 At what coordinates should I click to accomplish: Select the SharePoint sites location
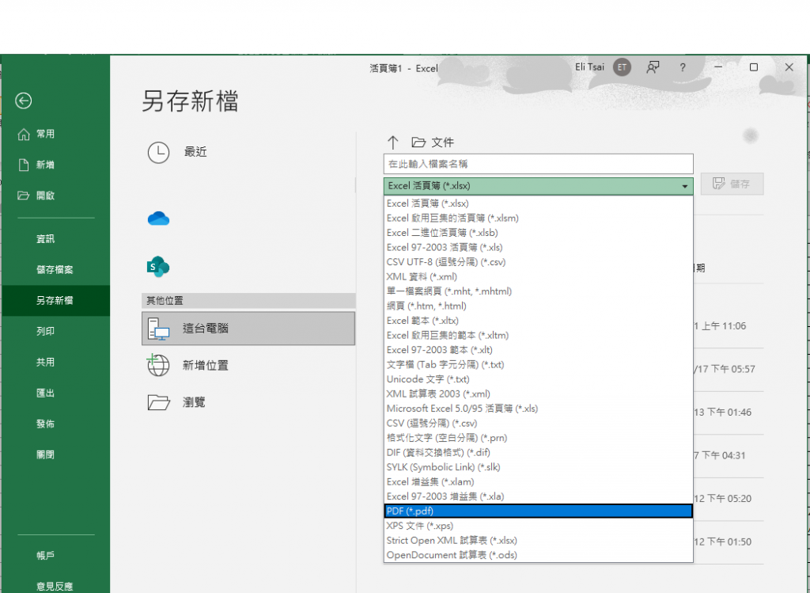click(158, 267)
